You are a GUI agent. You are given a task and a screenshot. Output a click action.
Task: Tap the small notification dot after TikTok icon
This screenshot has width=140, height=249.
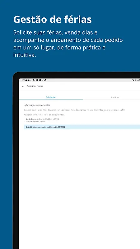pos(47,80)
